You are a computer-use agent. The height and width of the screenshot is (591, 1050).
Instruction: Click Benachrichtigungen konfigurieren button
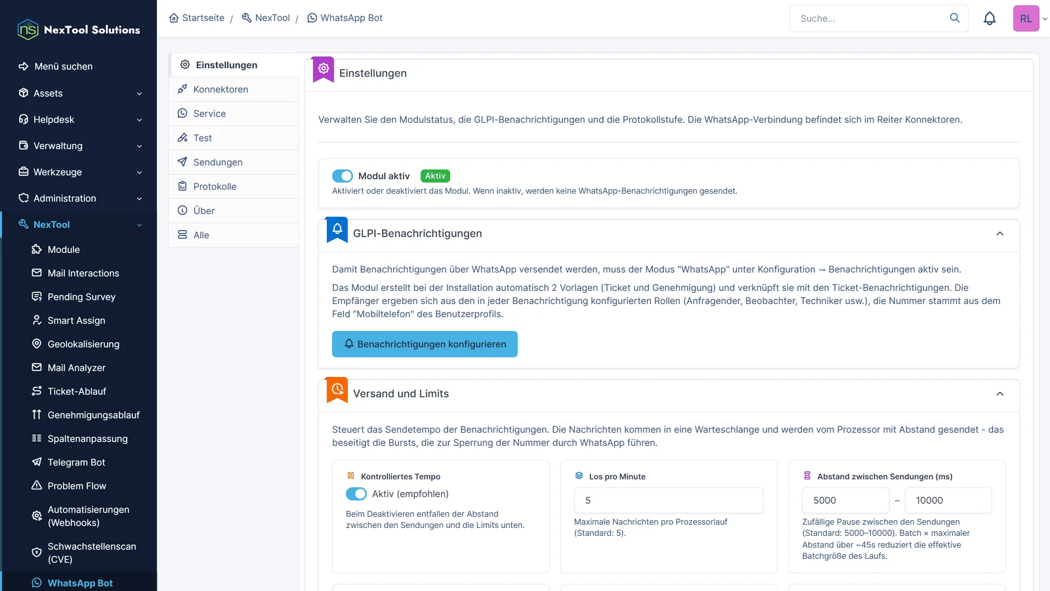pyautogui.click(x=425, y=344)
